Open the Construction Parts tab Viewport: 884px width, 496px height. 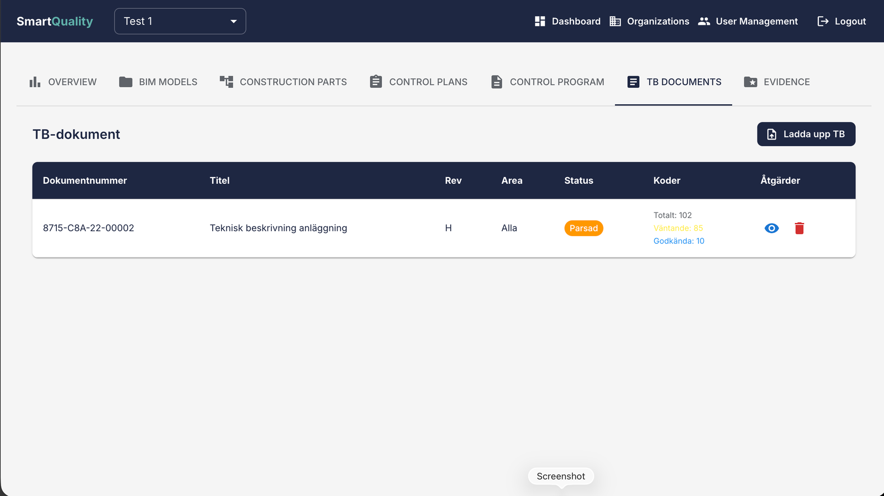(x=283, y=82)
